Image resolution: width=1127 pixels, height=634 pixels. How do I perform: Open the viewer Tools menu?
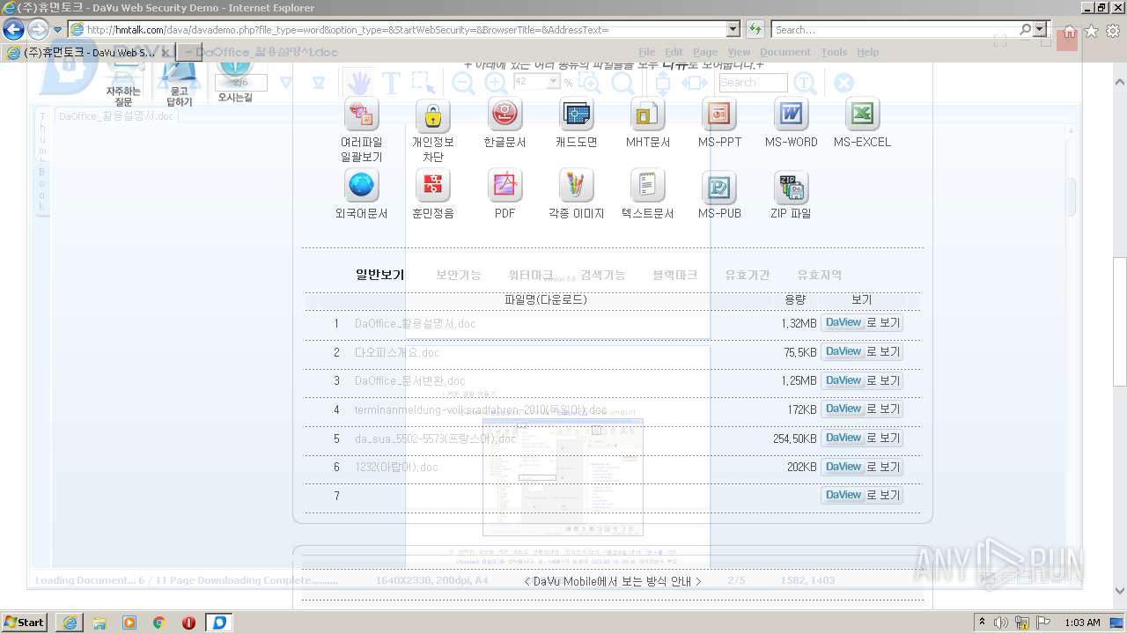coord(834,52)
